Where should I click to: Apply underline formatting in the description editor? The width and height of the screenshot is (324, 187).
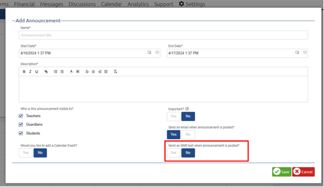37,71
